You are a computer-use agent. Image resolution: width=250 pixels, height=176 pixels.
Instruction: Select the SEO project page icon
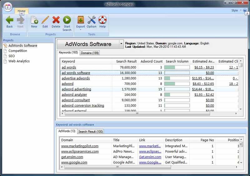pos(5,56)
